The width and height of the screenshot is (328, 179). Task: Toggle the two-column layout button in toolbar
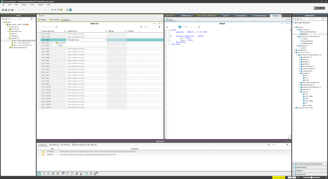click(x=70, y=10)
